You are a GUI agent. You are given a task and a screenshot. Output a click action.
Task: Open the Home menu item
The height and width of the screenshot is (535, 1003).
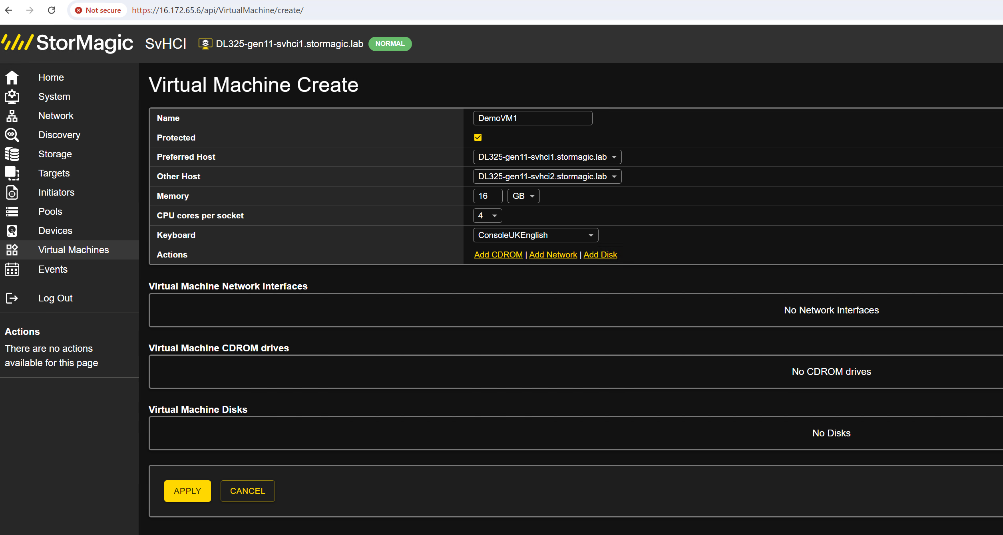[51, 77]
